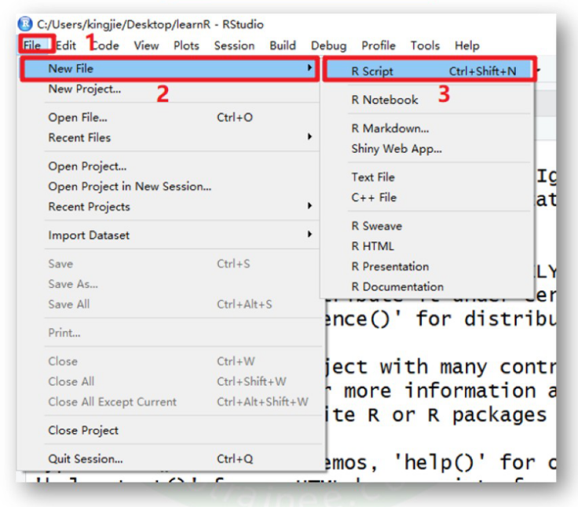Open the Edit menu
578x507 pixels.
tap(66, 46)
